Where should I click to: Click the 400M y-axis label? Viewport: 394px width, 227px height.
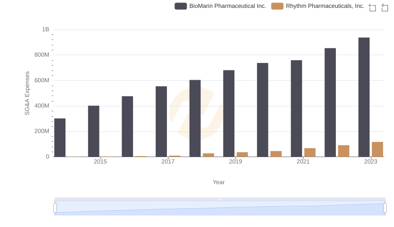point(42,106)
